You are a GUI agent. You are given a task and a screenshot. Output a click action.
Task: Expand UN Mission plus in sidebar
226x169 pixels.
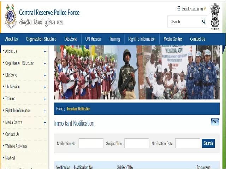tap(45, 87)
